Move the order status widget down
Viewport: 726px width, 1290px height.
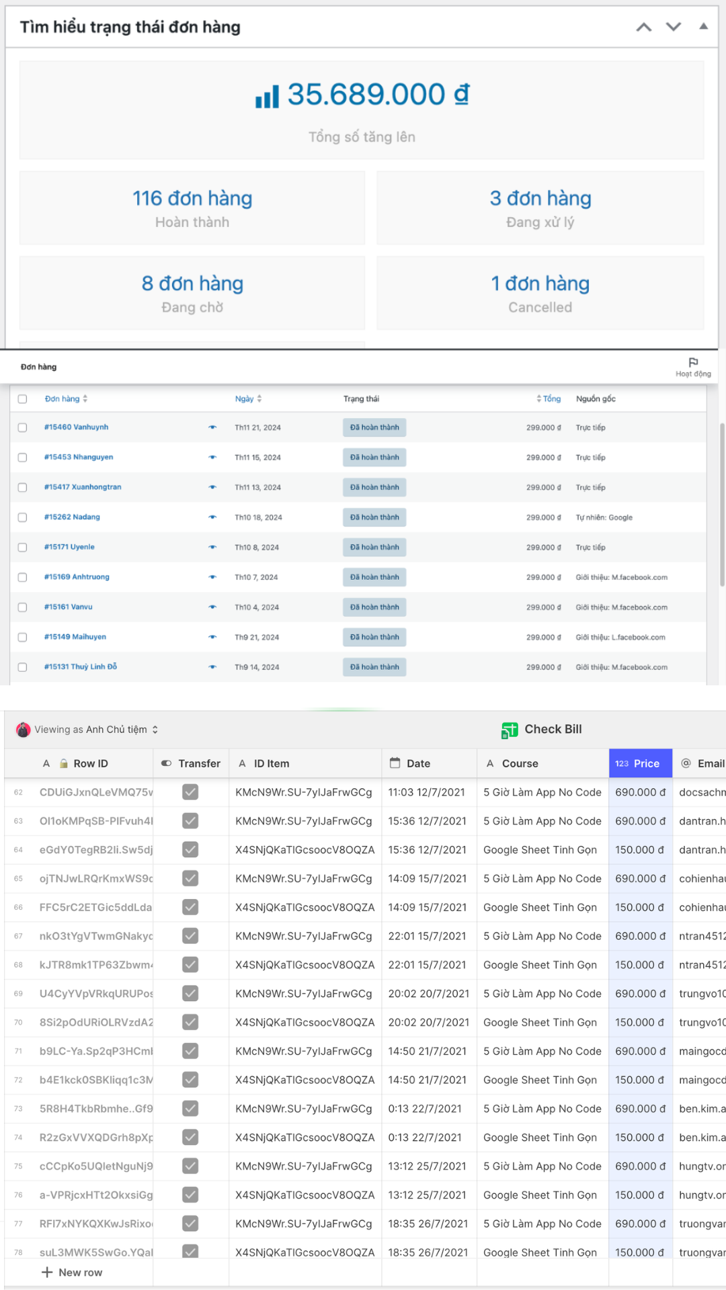click(674, 27)
